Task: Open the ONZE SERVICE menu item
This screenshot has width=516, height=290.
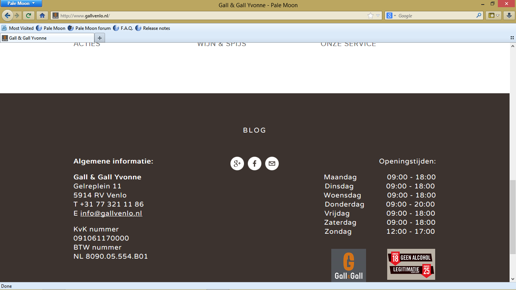Action: coord(348,44)
